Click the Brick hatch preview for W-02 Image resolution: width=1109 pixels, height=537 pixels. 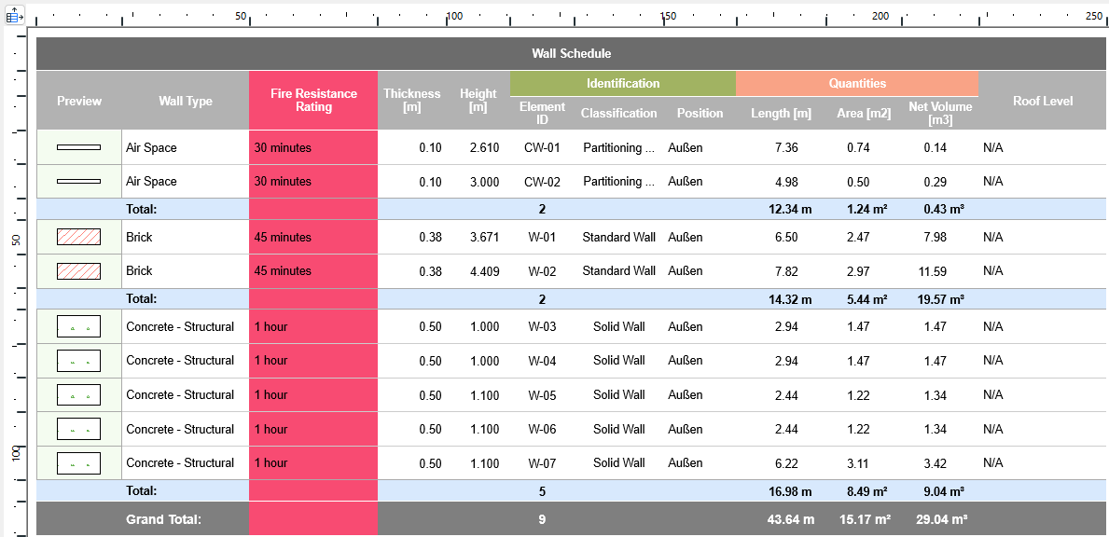click(78, 271)
